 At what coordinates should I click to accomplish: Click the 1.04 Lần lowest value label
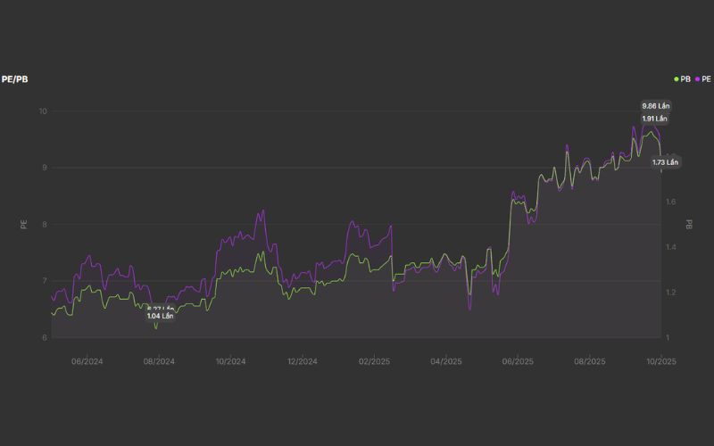(x=160, y=316)
